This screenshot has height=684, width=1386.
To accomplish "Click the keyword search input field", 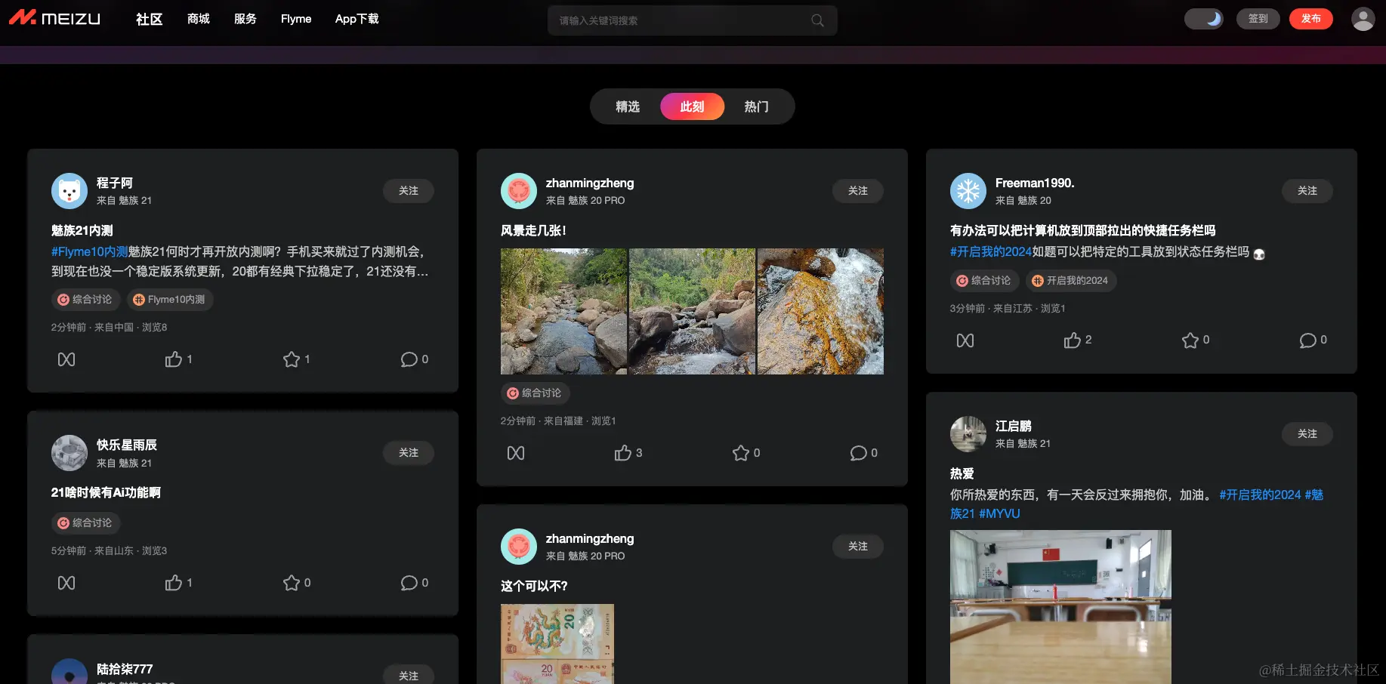I will pyautogui.click(x=692, y=20).
